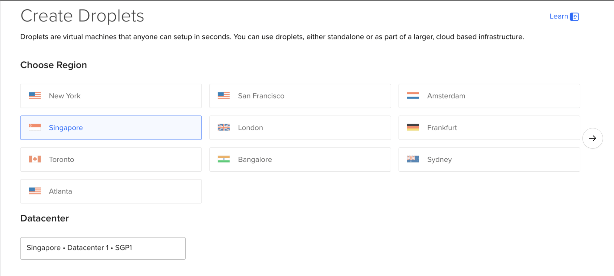Select the Amsterdam region card
The width and height of the screenshot is (614, 276).
(x=489, y=96)
